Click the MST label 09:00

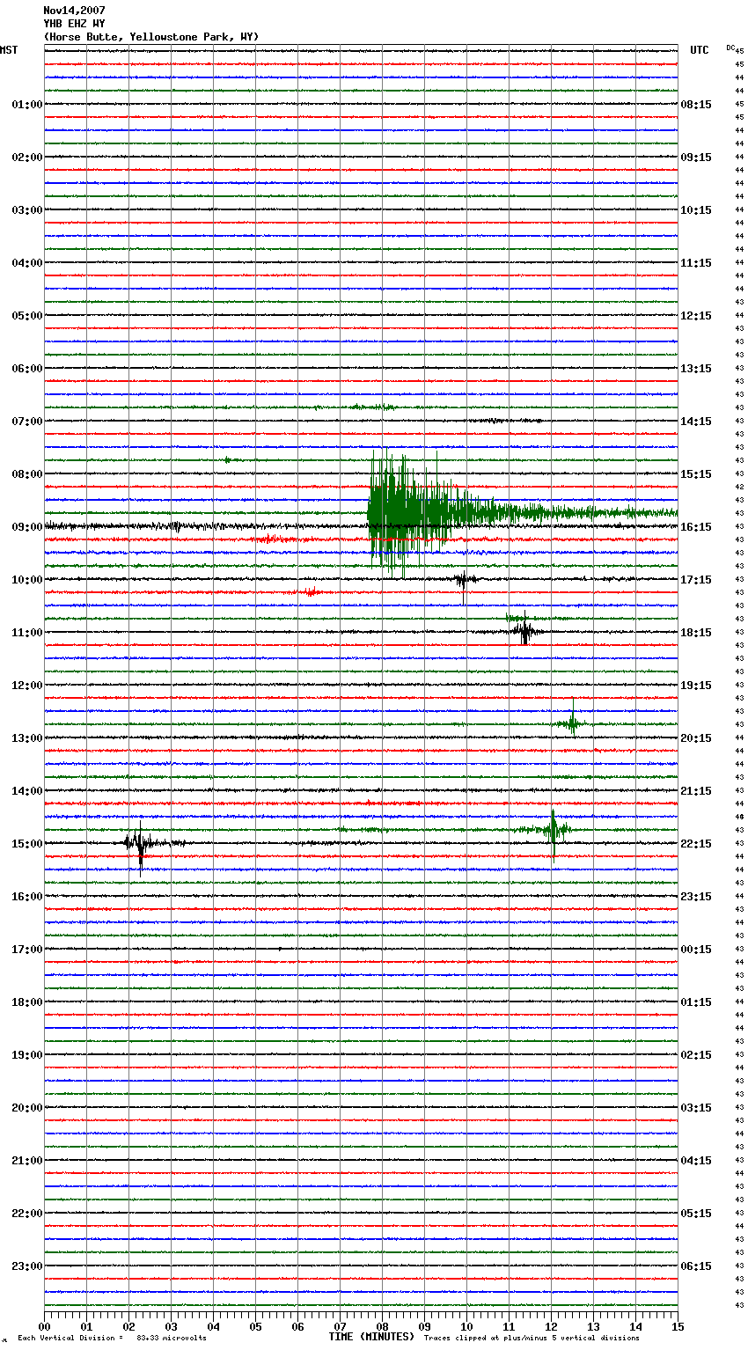coord(26,527)
